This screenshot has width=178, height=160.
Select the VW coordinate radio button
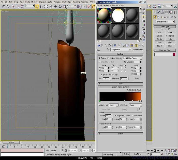pos(107,75)
